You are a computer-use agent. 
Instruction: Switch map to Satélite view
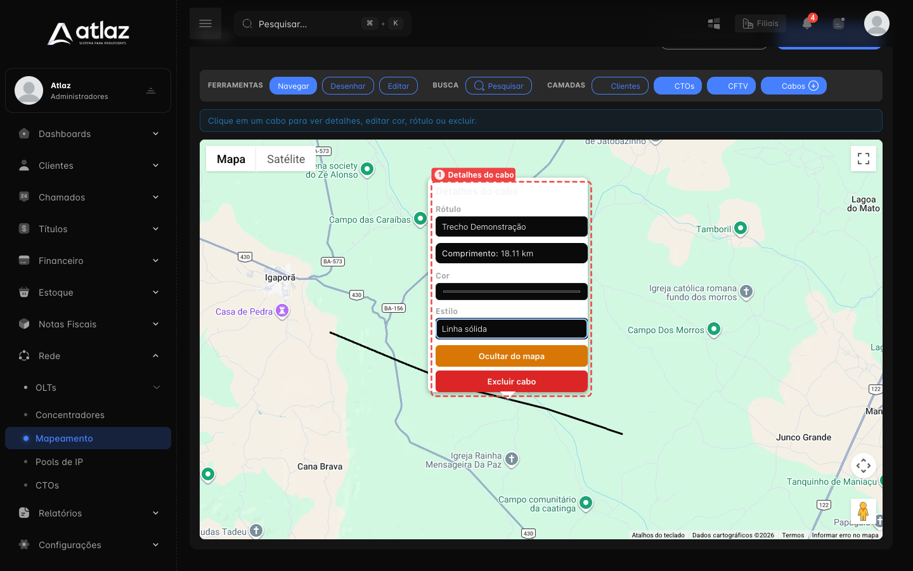[286, 159]
